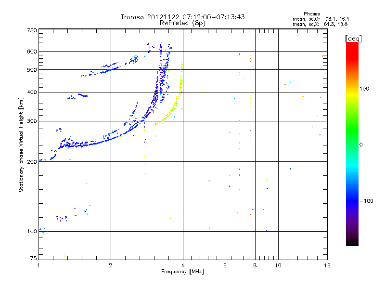Click the y-axis '75' tick label

(34, 258)
